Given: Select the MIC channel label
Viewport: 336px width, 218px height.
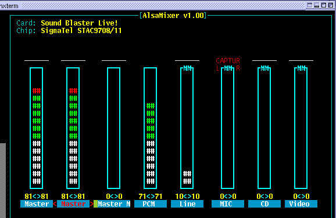Looking at the screenshot, I should (x=228, y=204).
